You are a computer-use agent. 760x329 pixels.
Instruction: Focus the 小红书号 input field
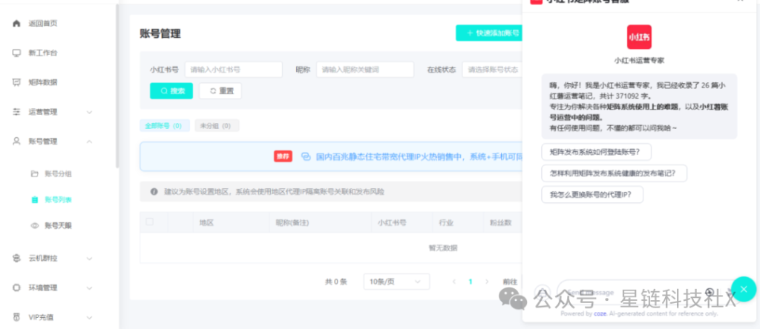234,70
